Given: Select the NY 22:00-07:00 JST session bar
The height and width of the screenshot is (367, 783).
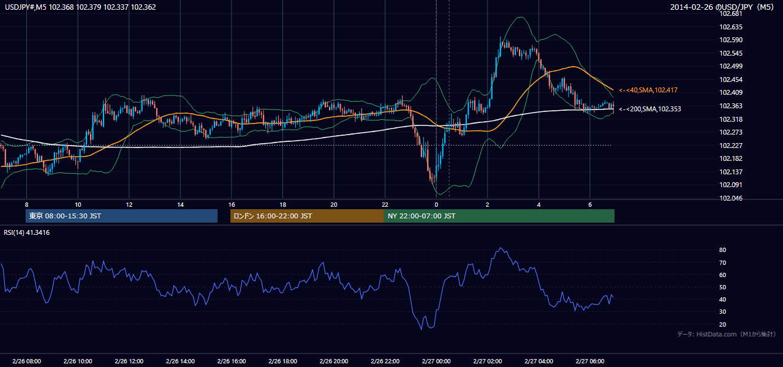Looking at the screenshot, I should coord(499,216).
